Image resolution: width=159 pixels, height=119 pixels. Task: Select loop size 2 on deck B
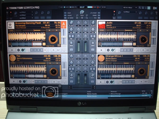click(x=135, y=50)
